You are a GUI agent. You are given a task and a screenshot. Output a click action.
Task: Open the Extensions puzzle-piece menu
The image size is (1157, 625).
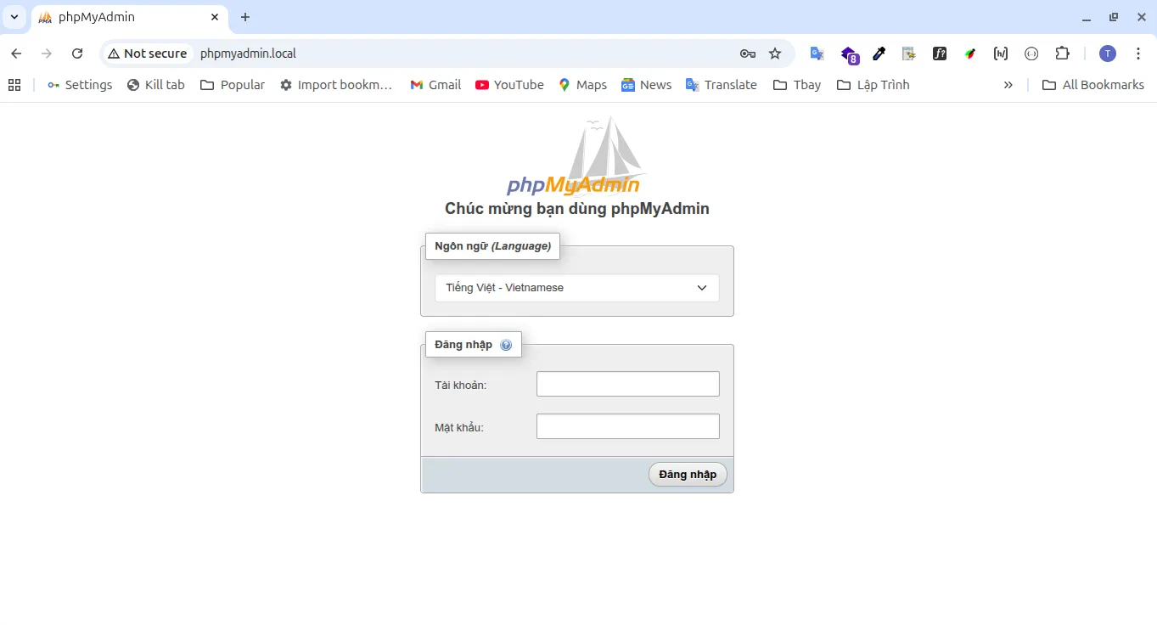coord(1062,53)
